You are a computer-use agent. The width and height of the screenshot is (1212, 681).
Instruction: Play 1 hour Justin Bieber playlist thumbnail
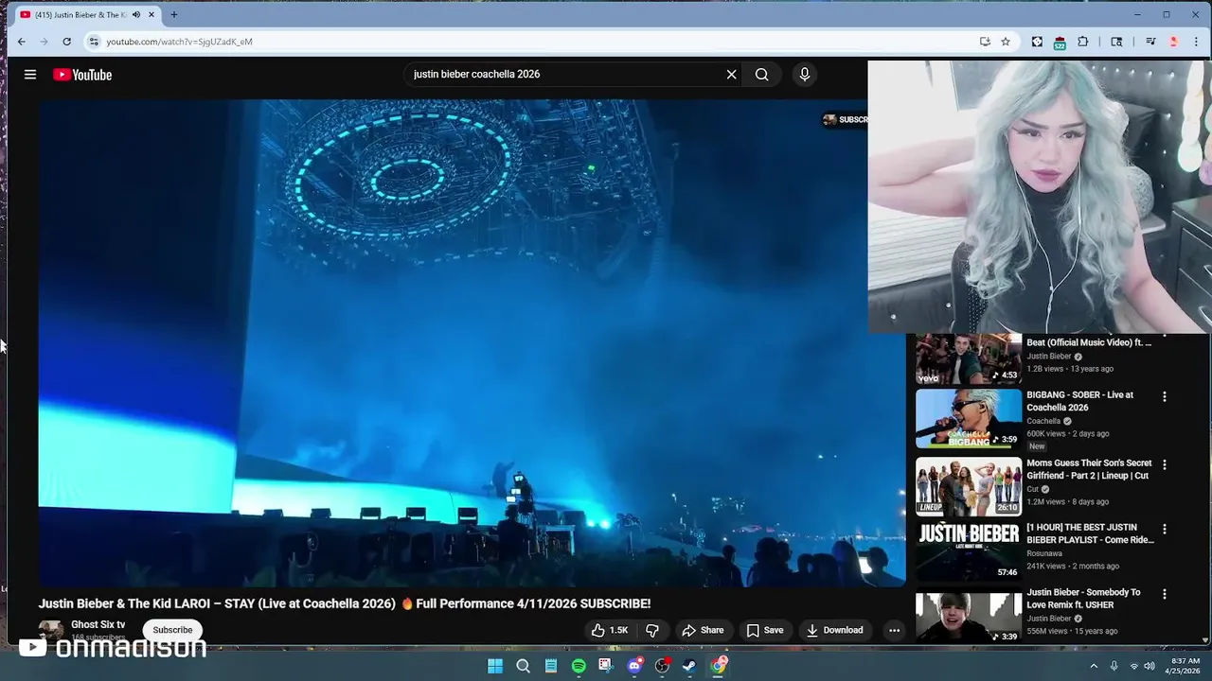[x=969, y=551]
